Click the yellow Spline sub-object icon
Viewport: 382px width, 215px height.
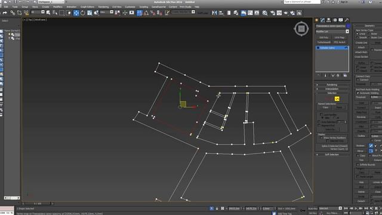[337, 99]
